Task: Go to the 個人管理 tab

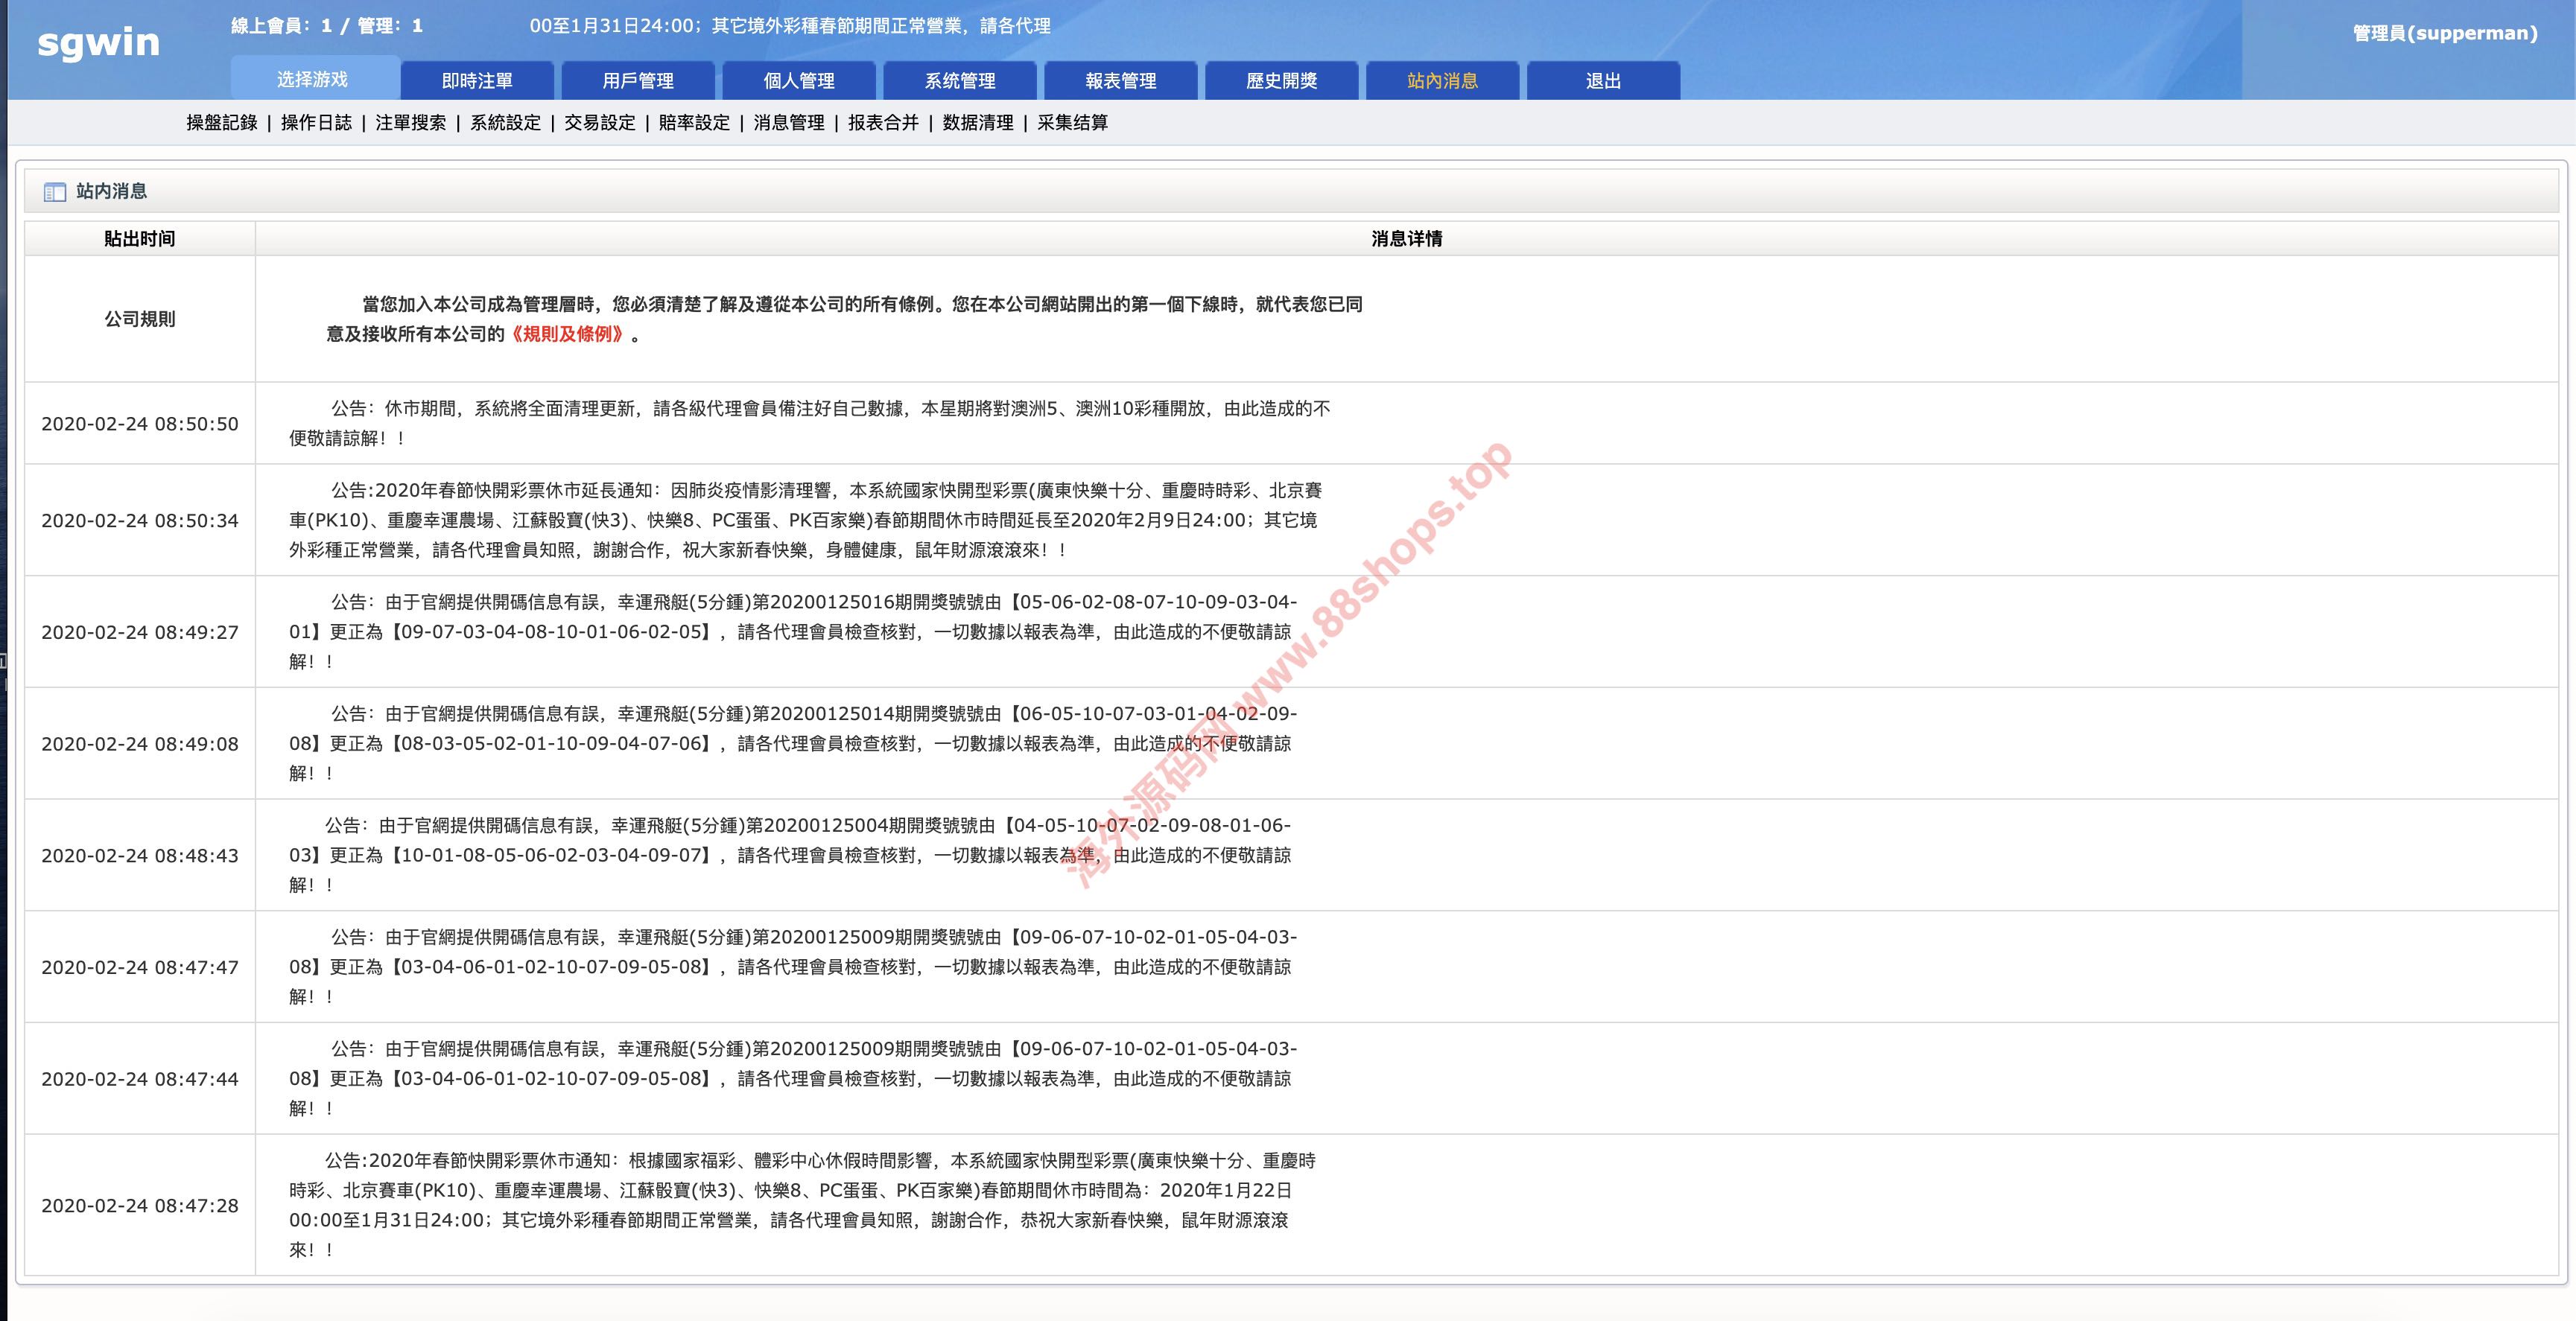Action: click(799, 81)
